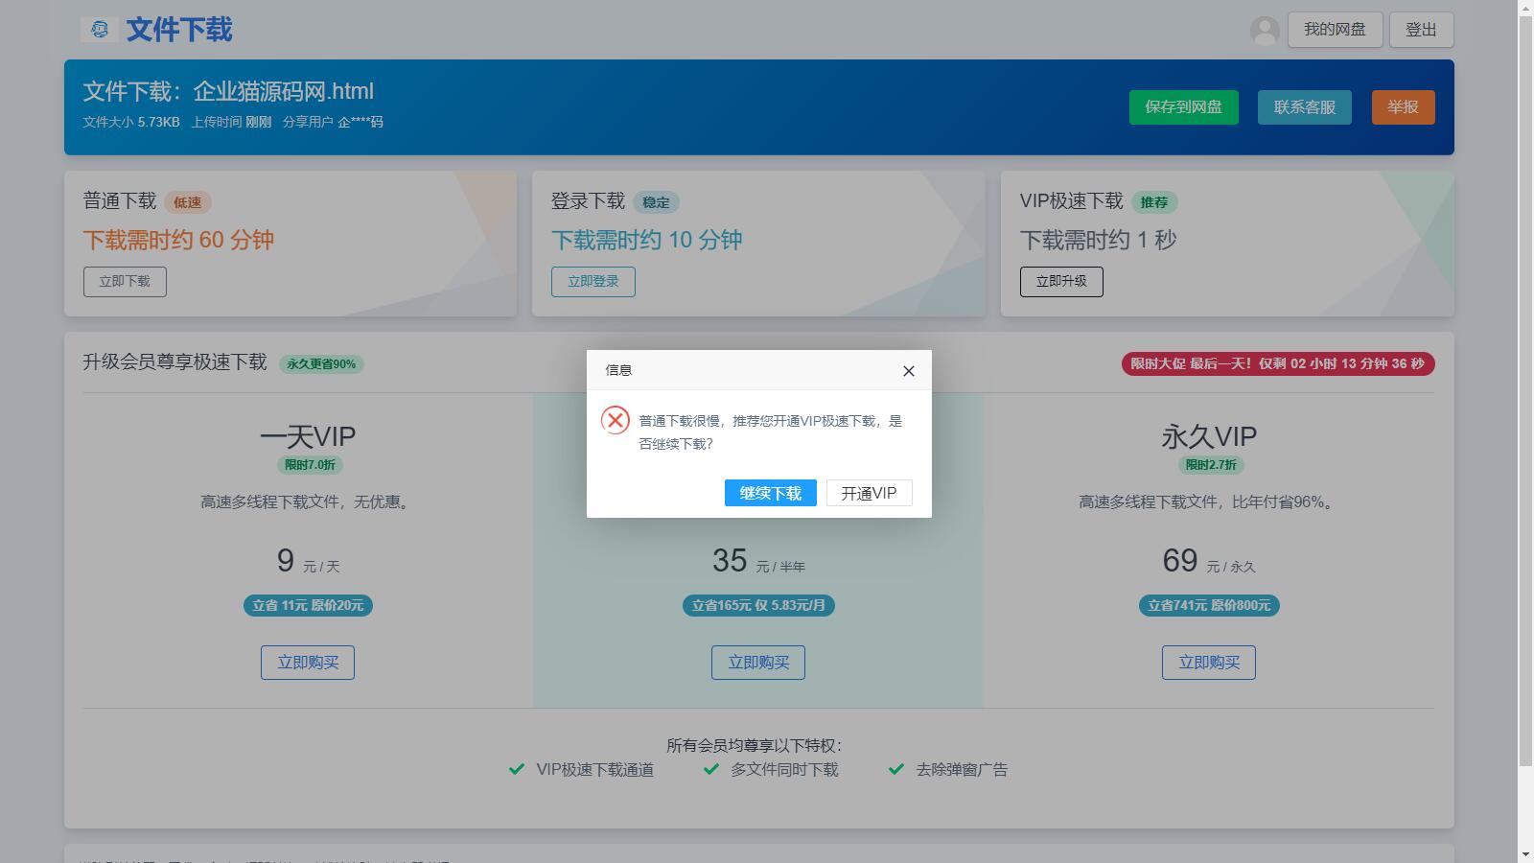Click 立即升级 under VIP极速下载
Image resolution: width=1534 pixels, height=863 pixels.
pyautogui.click(x=1062, y=281)
